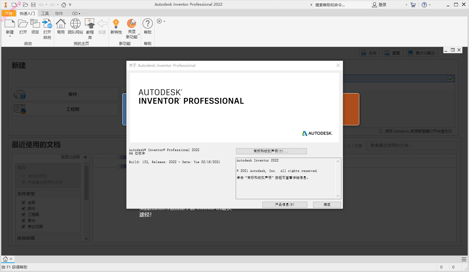Click the 帮助 question mark ribbon icon
The height and width of the screenshot is (272, 469).
[x=148, y=23]
